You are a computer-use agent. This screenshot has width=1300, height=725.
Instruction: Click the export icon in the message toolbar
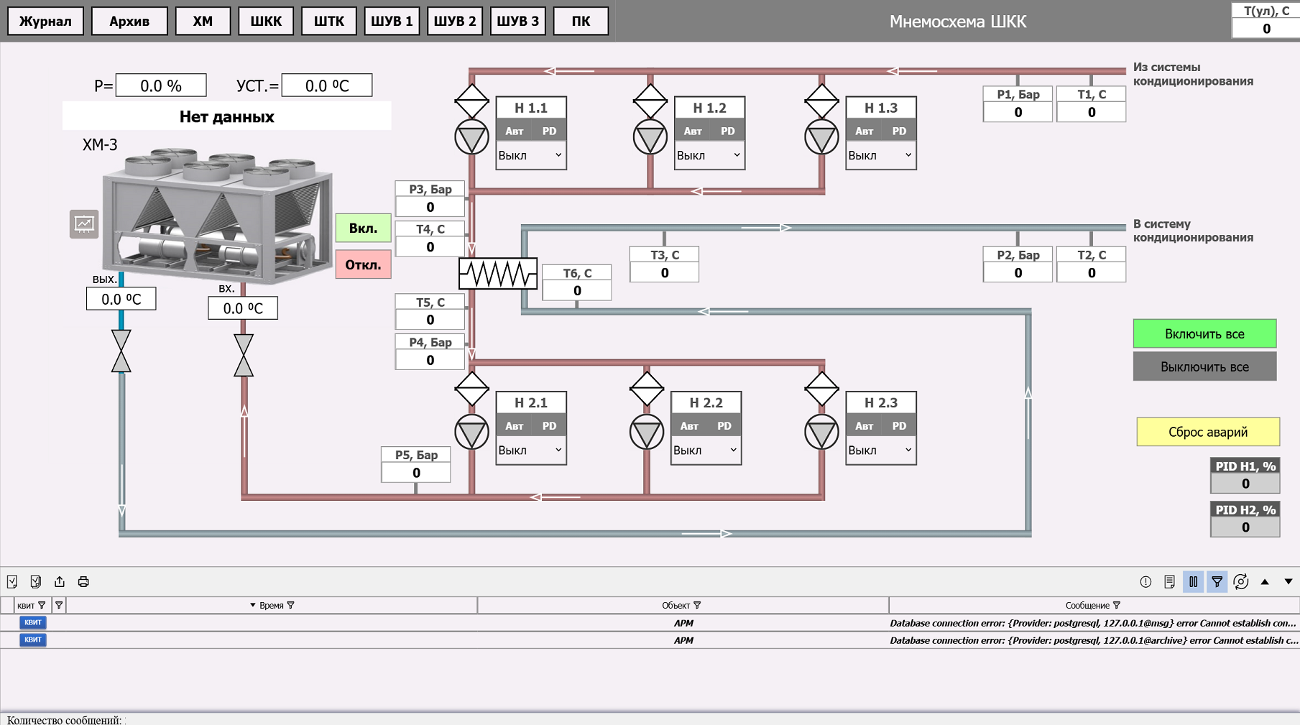[60, 581]
